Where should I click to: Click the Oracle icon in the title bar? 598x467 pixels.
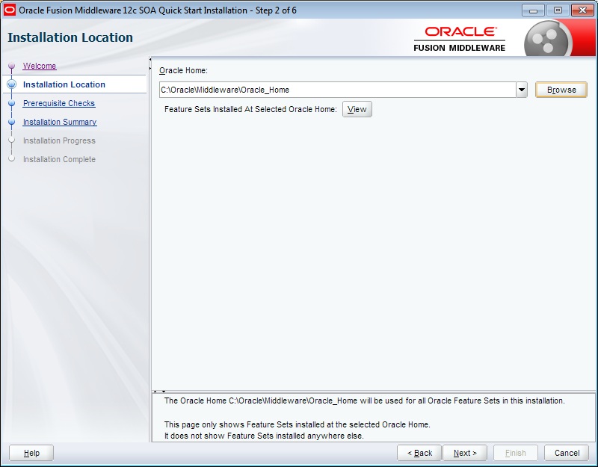(8, 9)
